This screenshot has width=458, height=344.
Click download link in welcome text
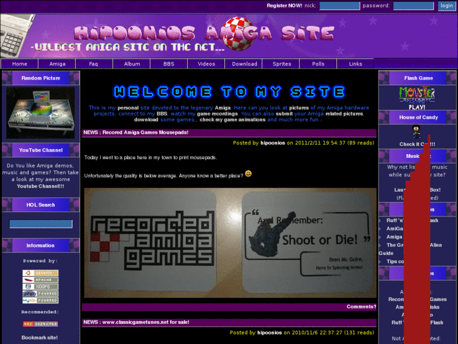pyautogui.click(x=146, y=119)
